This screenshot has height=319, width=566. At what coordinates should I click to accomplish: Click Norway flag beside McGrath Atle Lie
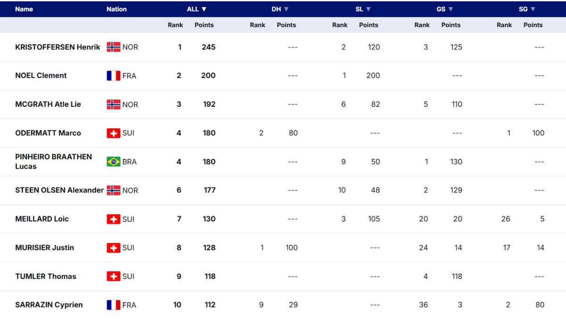114,104
